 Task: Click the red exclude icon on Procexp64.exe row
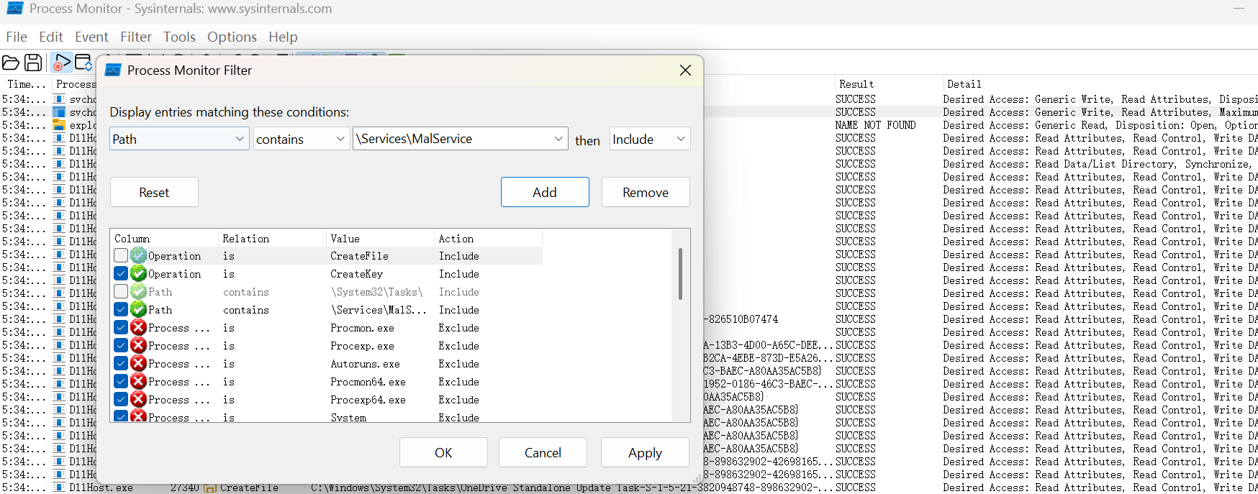pos(138,399)
